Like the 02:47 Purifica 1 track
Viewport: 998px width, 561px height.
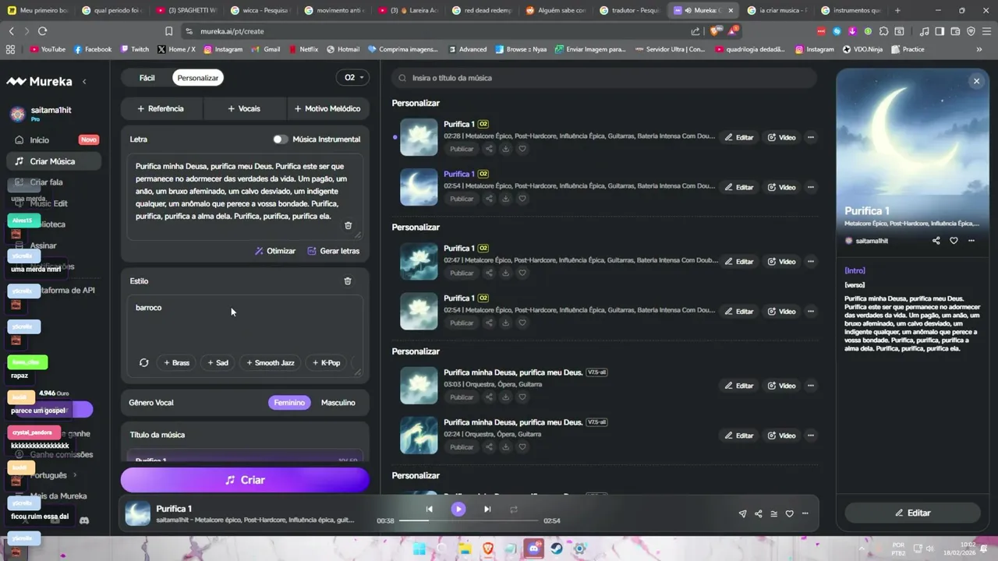tap(522, 273)
